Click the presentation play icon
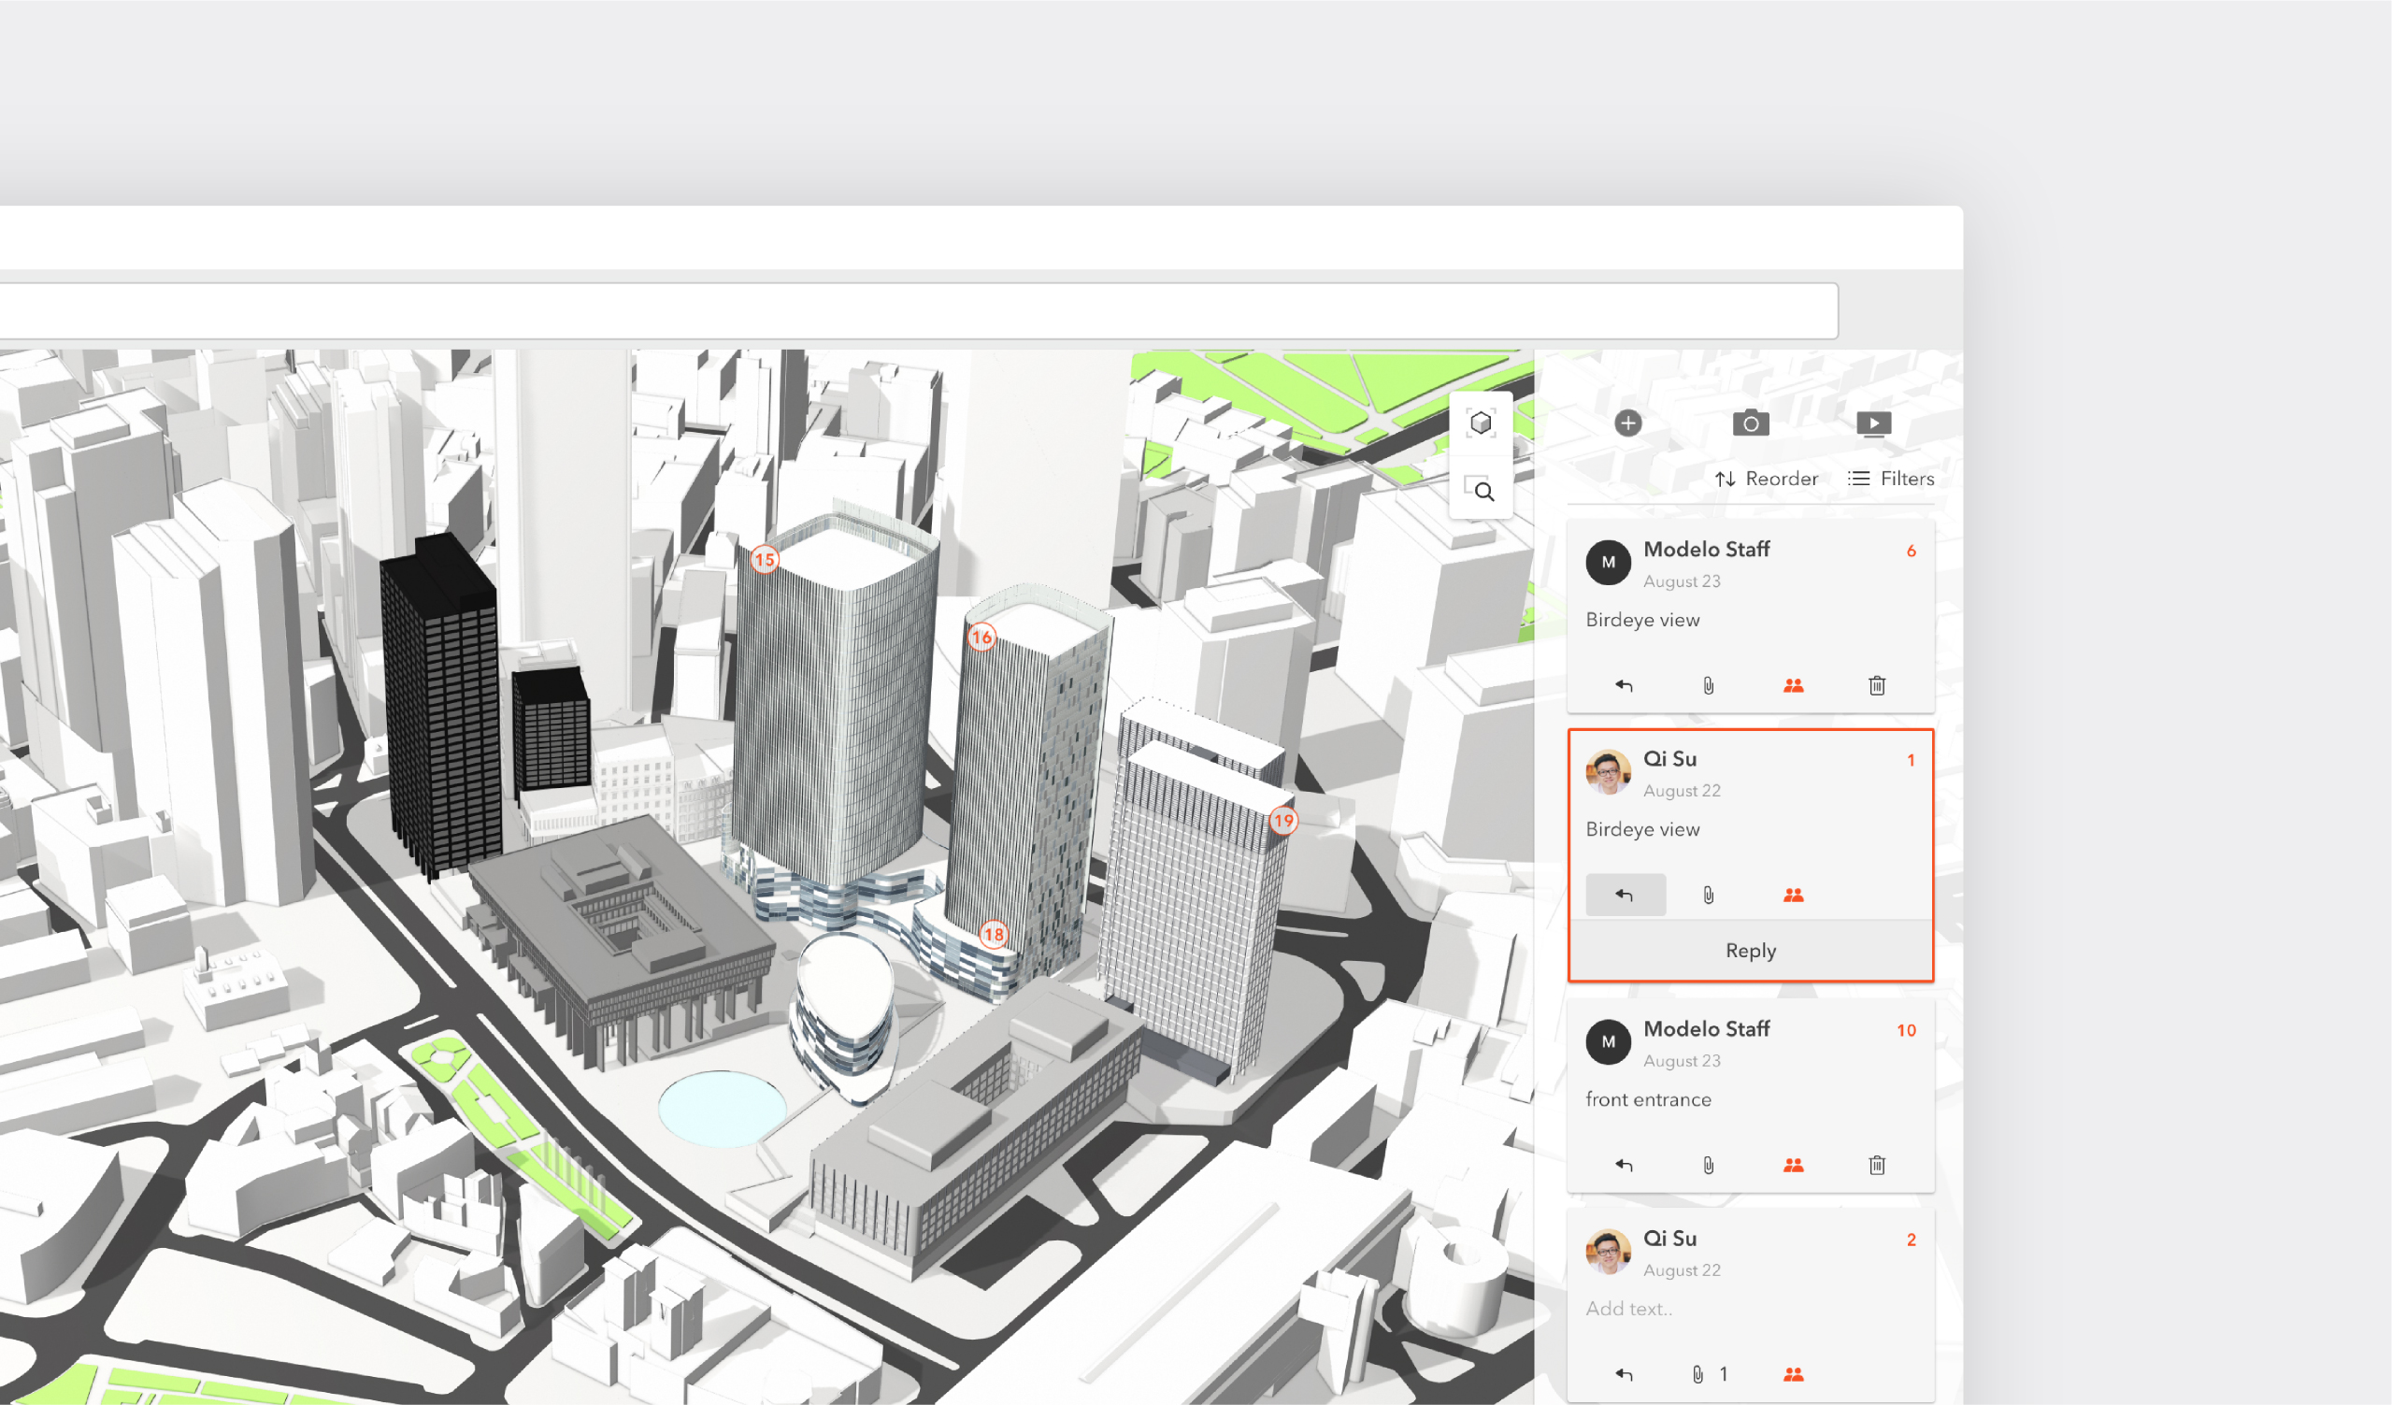 click(x=1873, y=423)
